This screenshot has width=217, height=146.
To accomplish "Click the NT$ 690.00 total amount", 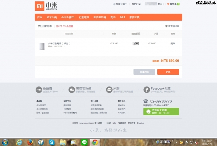I will pos(170,61).
